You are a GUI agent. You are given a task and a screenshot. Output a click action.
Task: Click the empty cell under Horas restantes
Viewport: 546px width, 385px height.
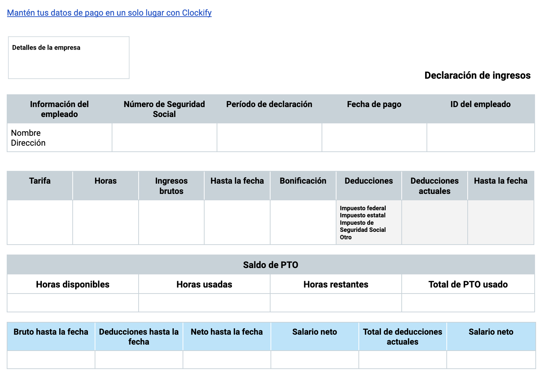point(336,303)
